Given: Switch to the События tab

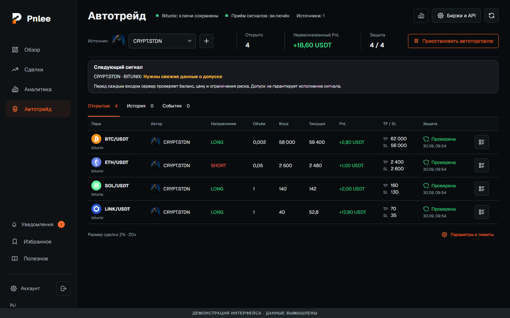Looking at the screenshot, I should (176, 106).
